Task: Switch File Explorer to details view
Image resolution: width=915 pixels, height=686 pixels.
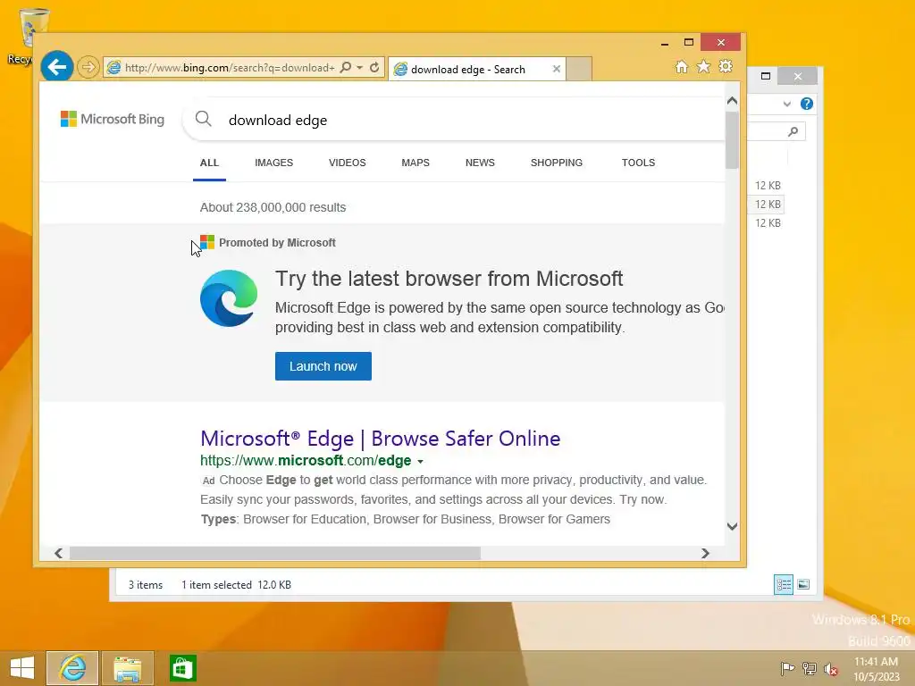Action: pos(783,584)
